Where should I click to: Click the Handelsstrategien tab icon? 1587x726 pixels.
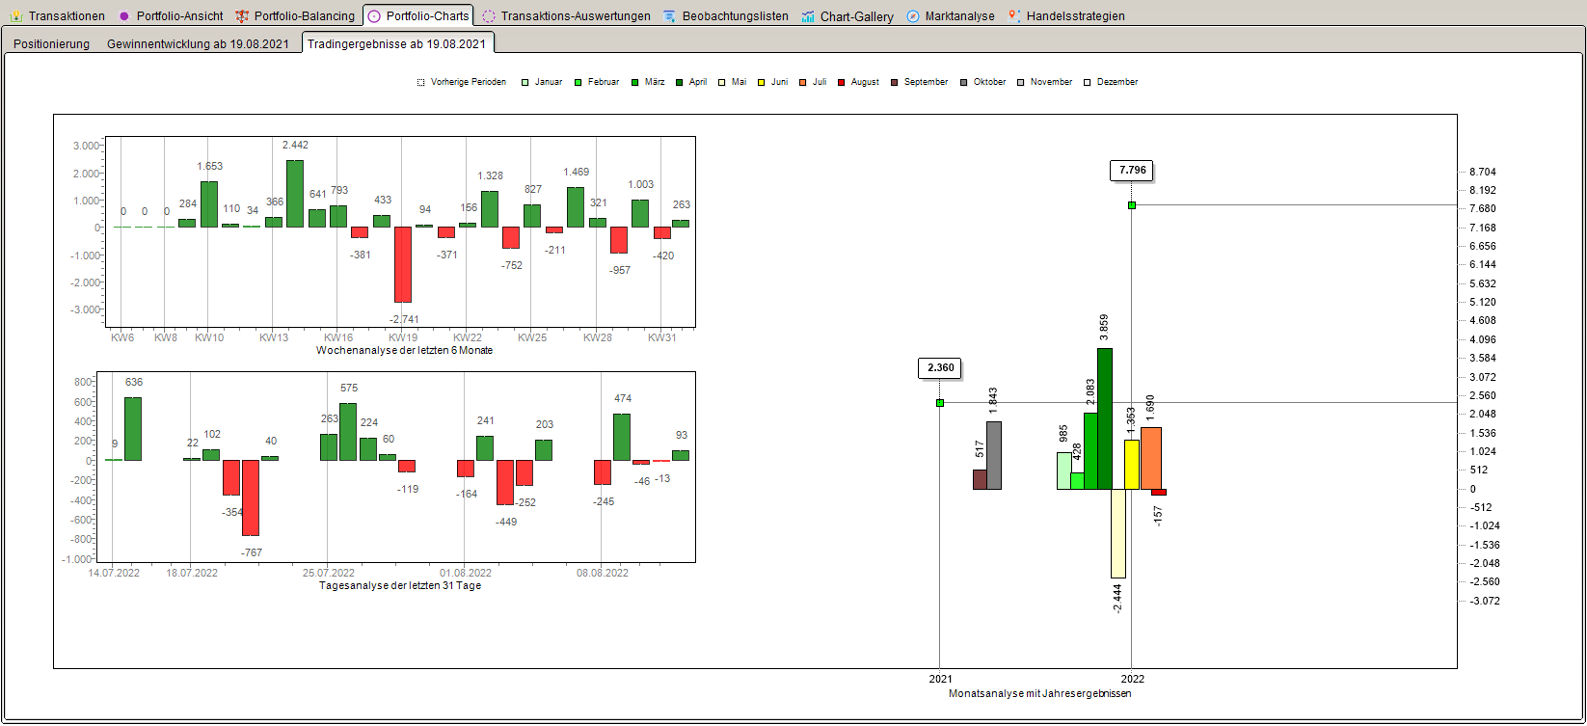point(1013,15)
